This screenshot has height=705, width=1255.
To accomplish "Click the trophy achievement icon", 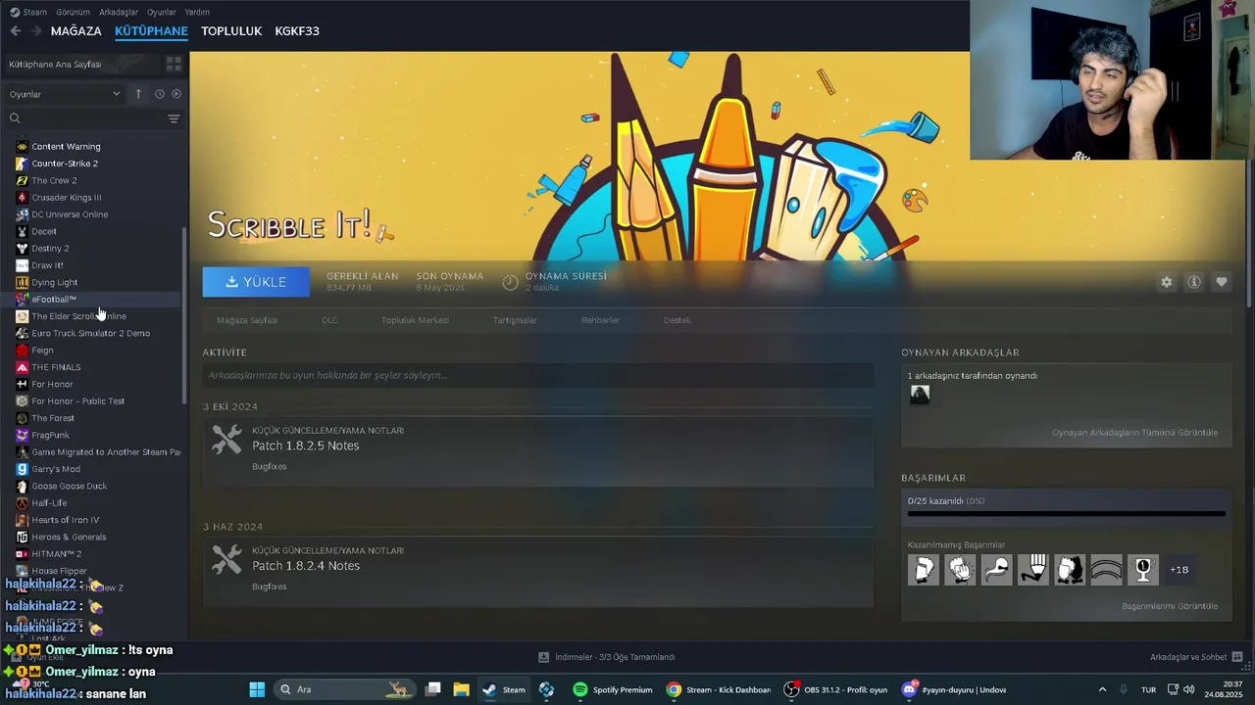I will tap(1143, 570).
